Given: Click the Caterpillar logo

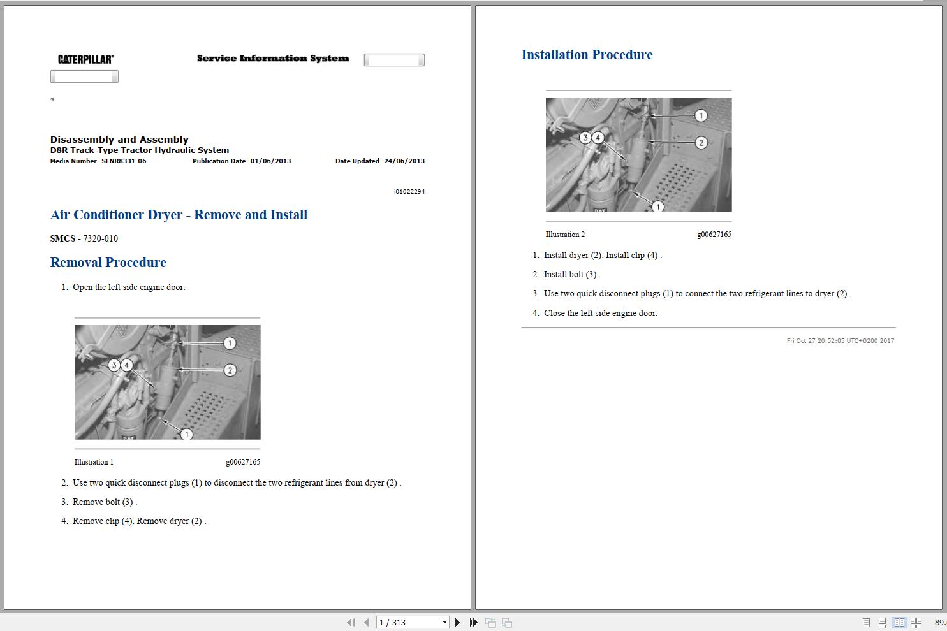Looking at the screenshot, I should 85,59.
